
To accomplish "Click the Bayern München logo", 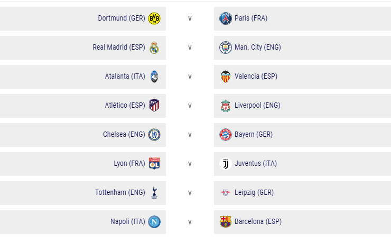I will coord(226,135).
